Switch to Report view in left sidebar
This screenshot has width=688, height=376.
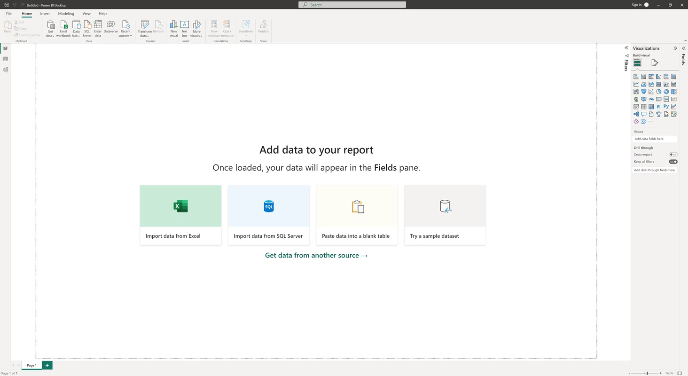[6, 48]
